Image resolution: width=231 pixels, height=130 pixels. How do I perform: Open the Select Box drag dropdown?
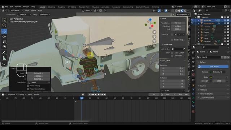coord(45,14)
